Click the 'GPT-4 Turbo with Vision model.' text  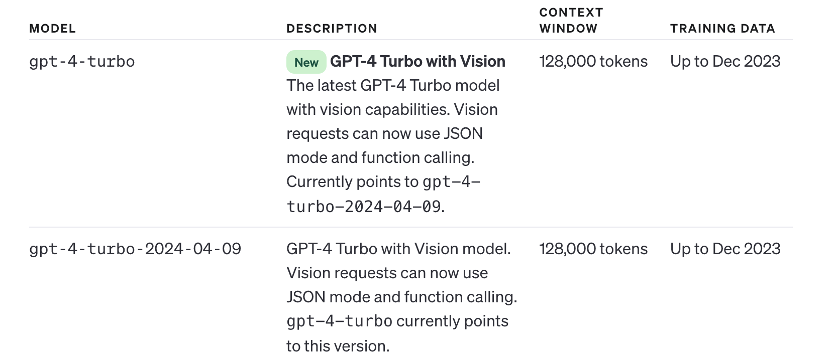pyautogui.click(x=398, y=249)
